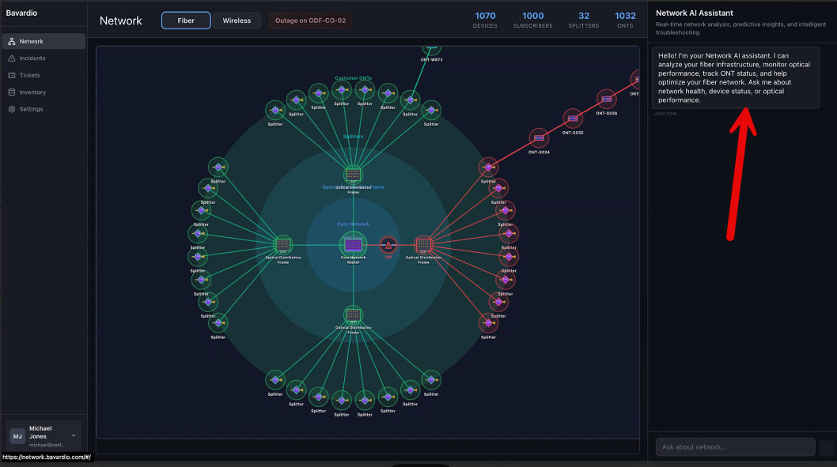Select the Fiber view toggle
The height and width of the screenshot is (467, 837).
tap(186, 21)
